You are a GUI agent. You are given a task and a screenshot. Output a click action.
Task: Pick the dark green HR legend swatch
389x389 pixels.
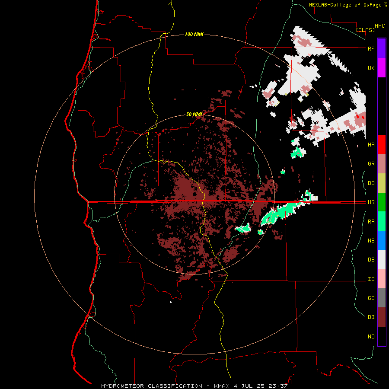pos(382,202)
